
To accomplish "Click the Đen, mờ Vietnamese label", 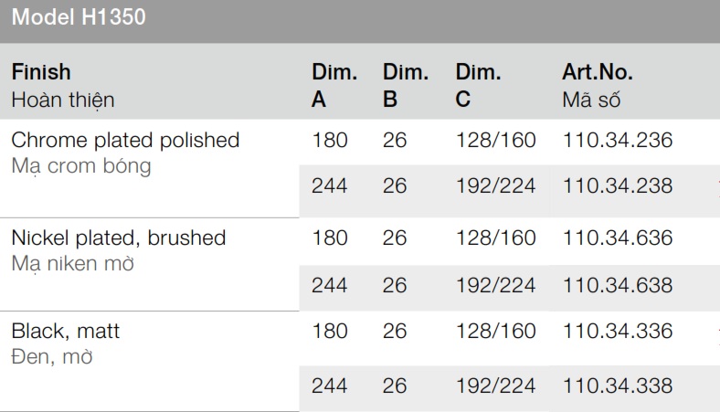I will 51,357.
